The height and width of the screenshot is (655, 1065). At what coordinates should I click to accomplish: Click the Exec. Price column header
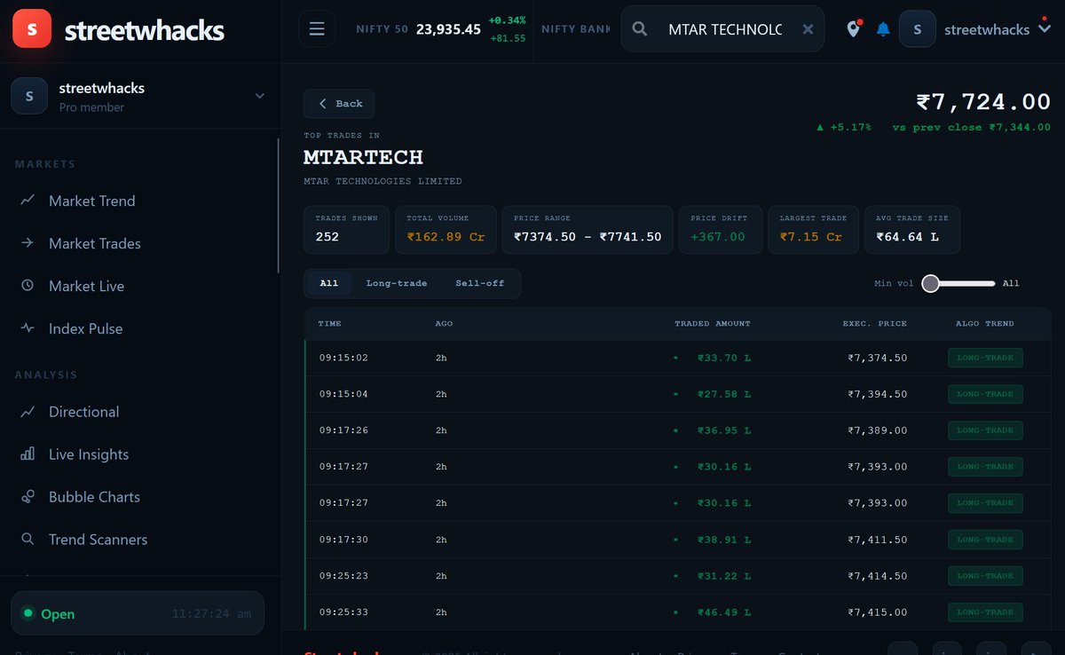(875, 324)
